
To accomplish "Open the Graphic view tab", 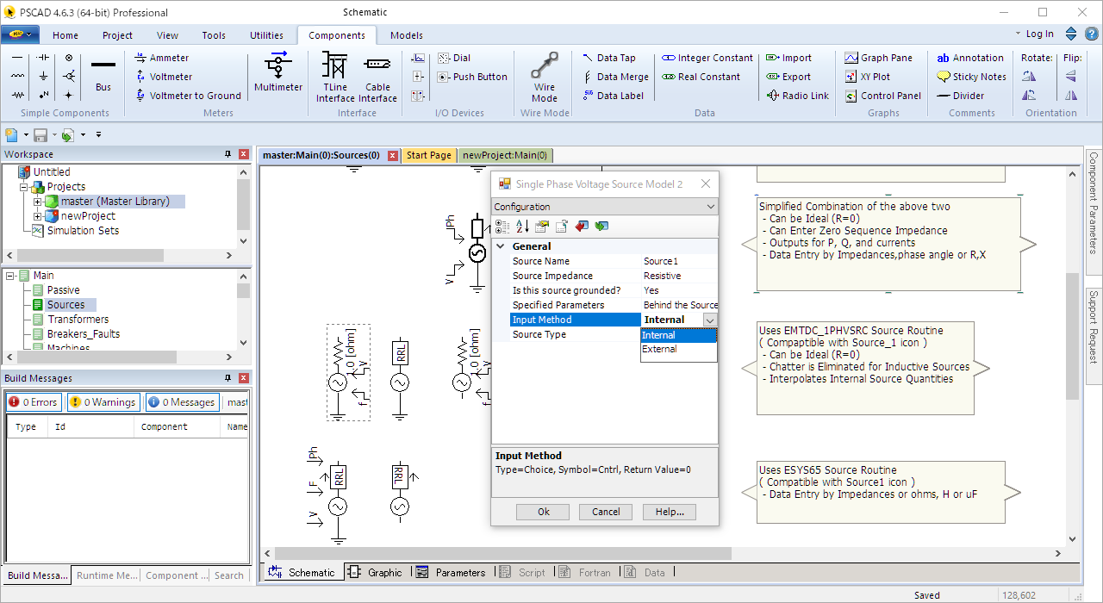I will (x=376, y=572).
